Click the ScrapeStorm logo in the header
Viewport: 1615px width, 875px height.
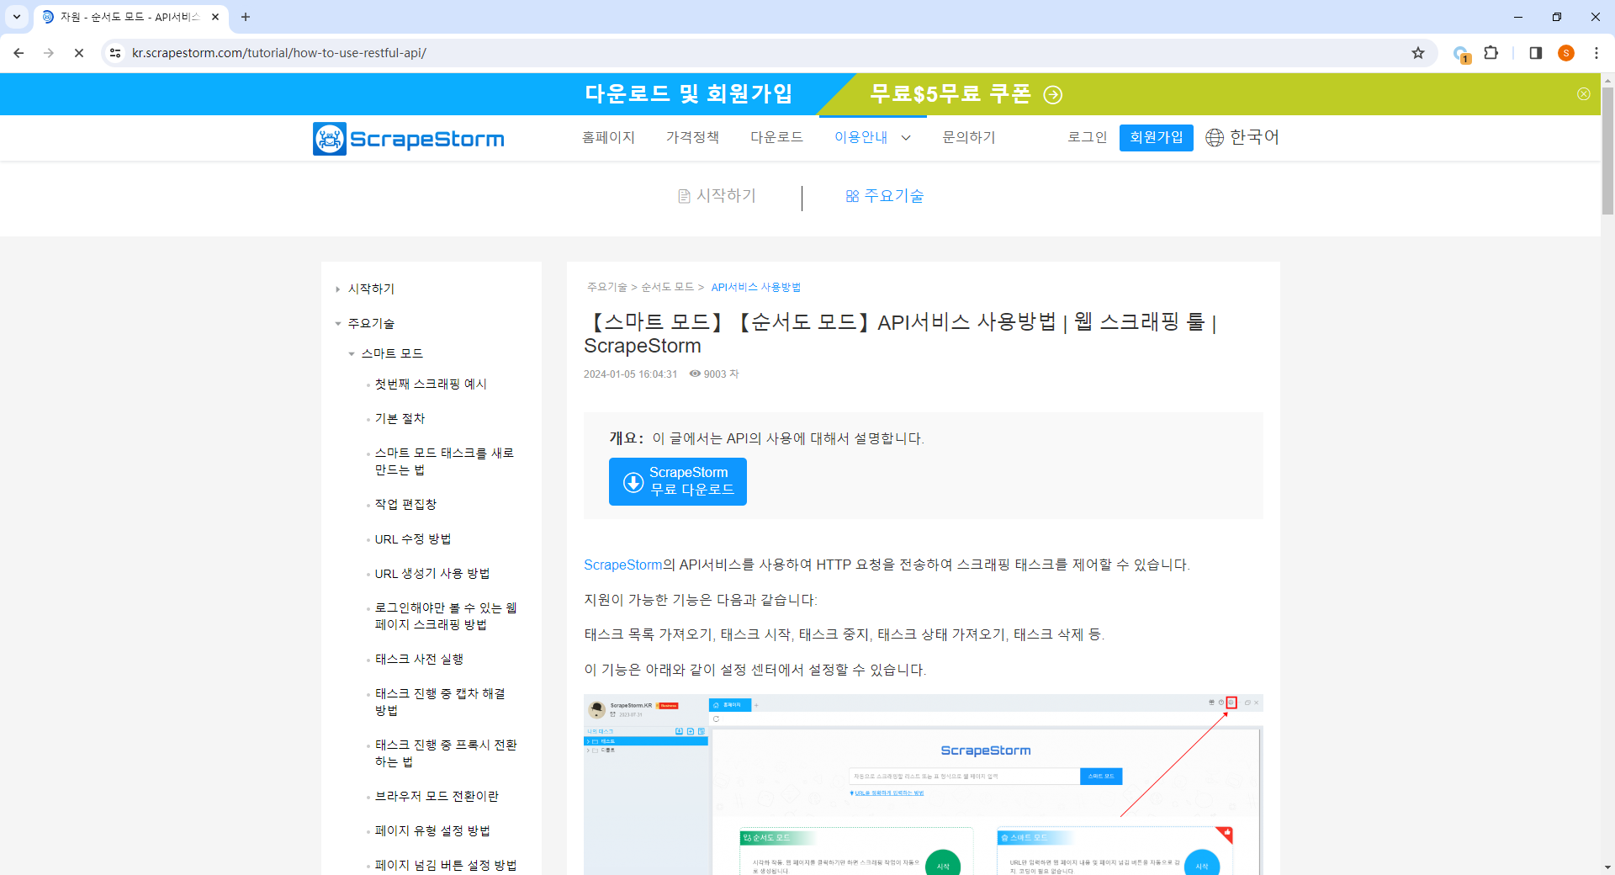point(409,139)
